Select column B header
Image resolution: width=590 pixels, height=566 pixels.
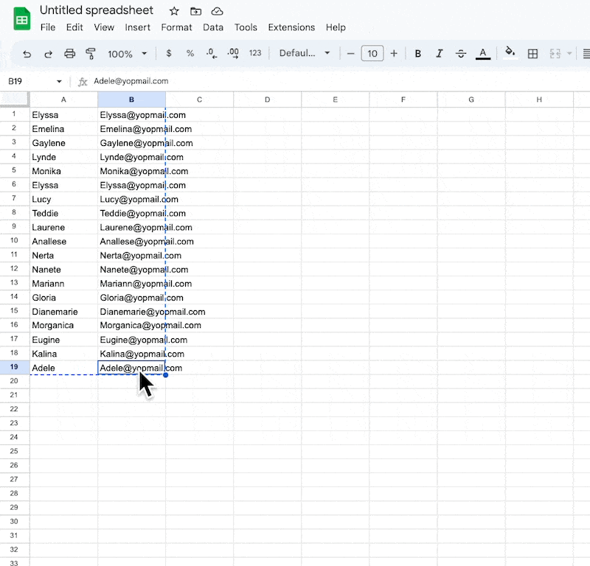pyautogui.click(x=131, y=99)
